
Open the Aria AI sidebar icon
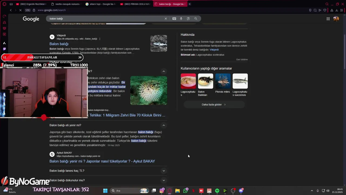[x=4, y=43]
